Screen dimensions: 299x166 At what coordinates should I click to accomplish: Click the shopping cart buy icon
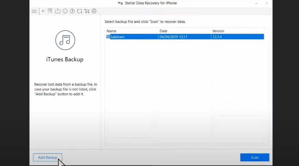(x=87, y=11)
